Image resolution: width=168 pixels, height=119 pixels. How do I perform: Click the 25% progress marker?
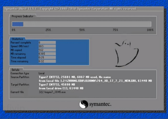[48, 30]
